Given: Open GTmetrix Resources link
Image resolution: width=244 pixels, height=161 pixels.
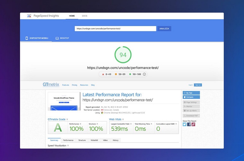Looking at the screenshot, I should point(84,85).
